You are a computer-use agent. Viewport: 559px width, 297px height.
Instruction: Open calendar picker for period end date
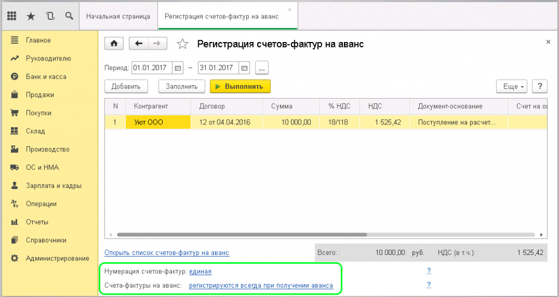[x=245, y=68]
